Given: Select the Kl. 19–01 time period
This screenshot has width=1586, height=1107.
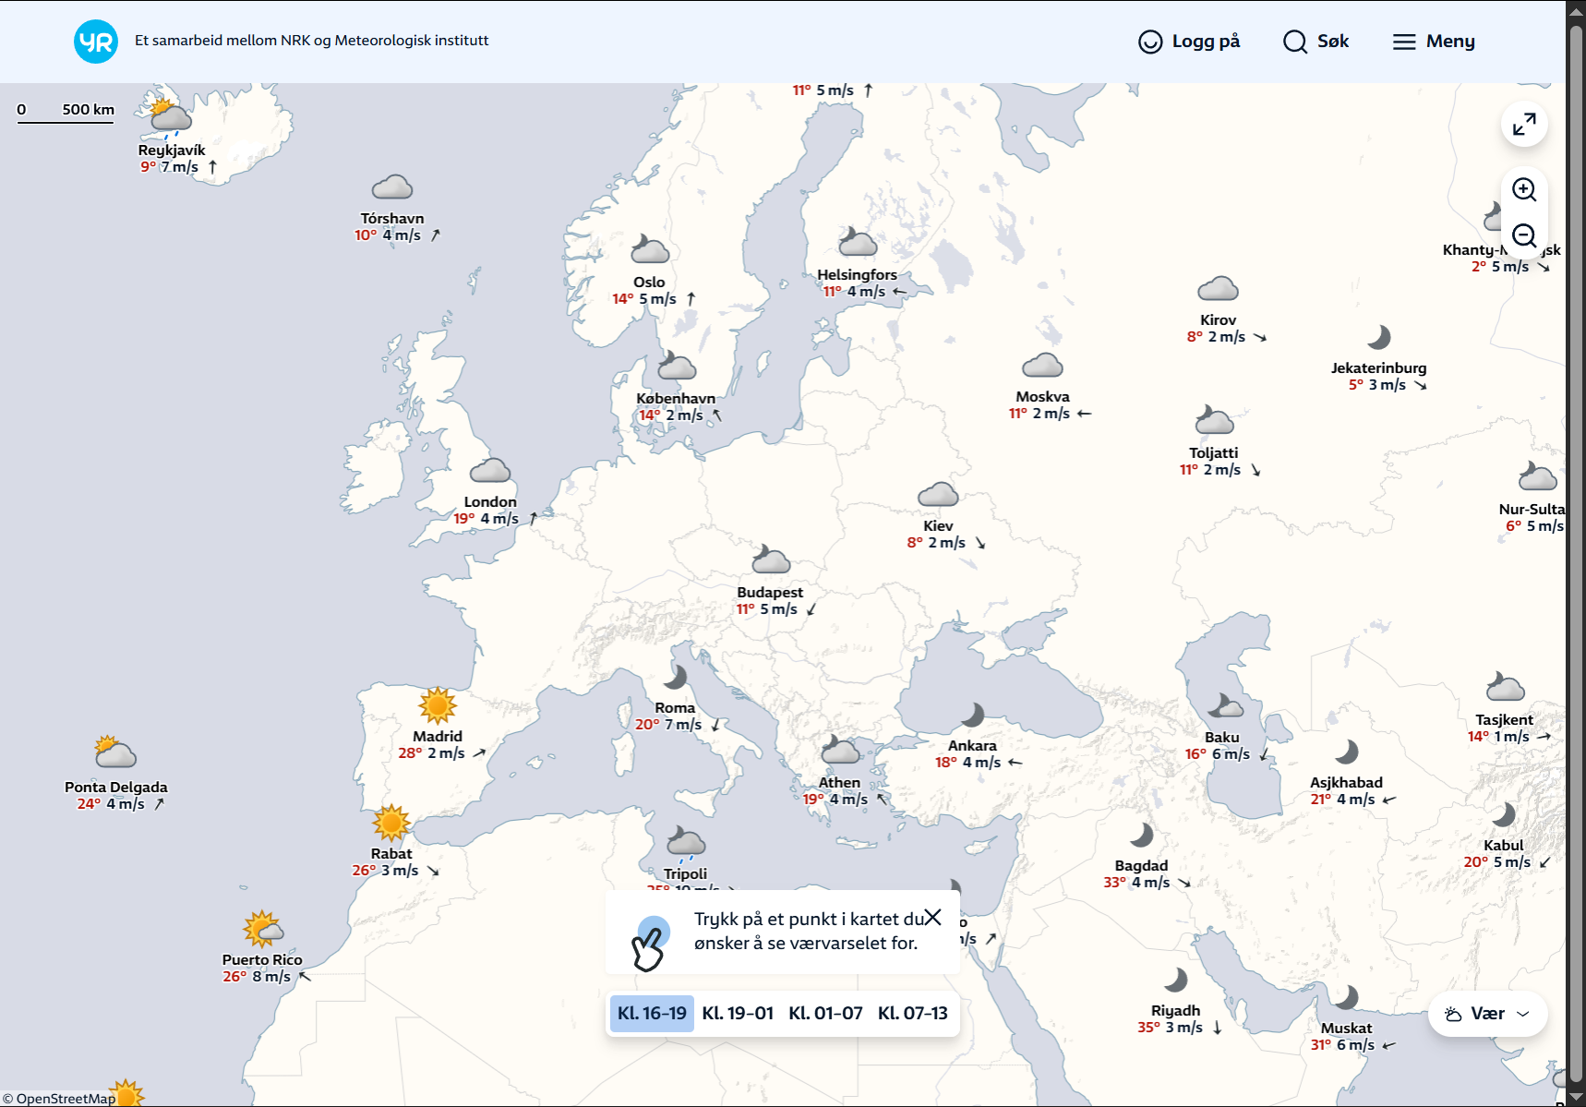Looking at the screenshot, I should pos(738,1014).
